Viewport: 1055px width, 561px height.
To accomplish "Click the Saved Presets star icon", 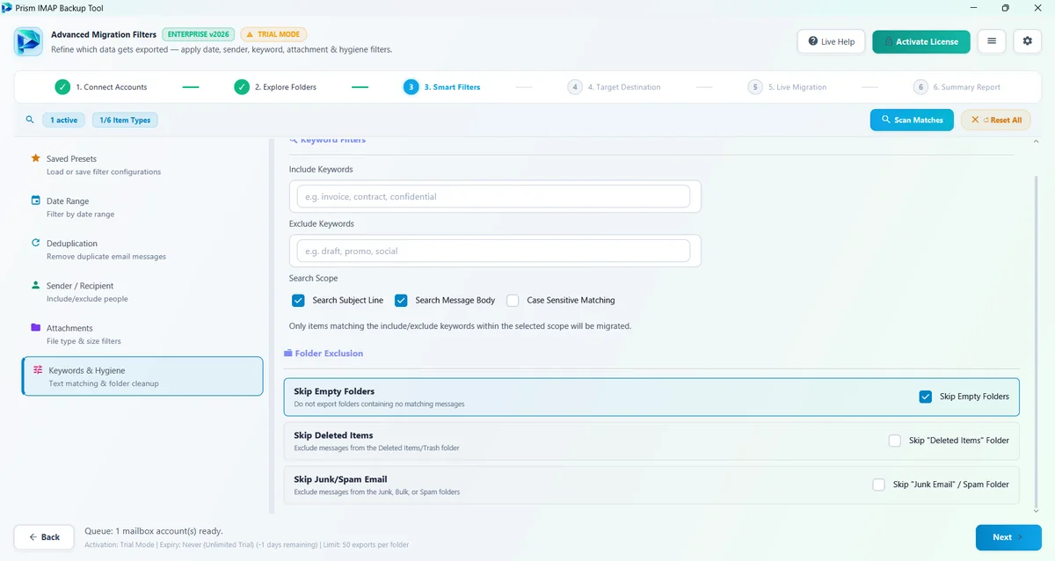I will click(x=35, y=158).
